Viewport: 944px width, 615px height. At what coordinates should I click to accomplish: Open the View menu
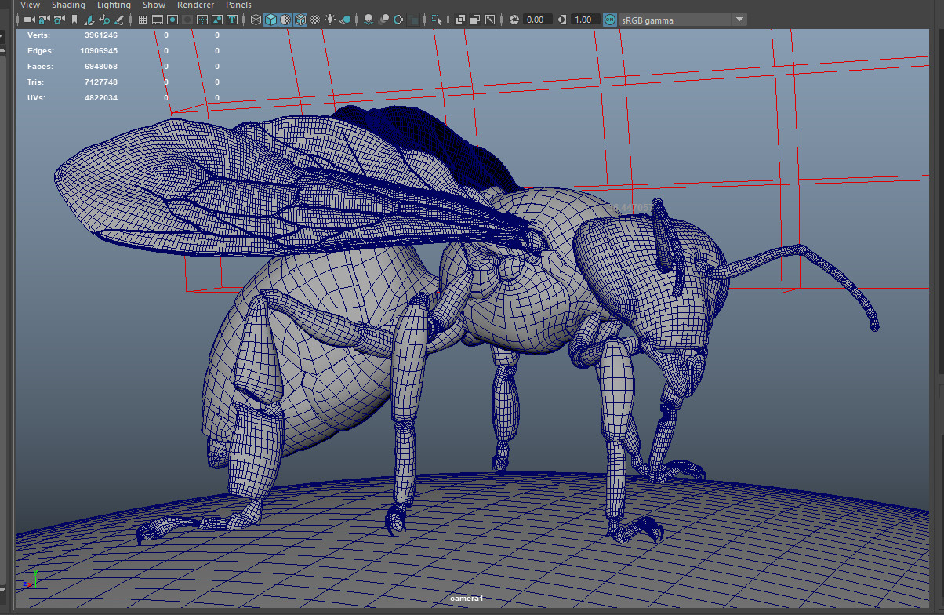pos(30,5)
